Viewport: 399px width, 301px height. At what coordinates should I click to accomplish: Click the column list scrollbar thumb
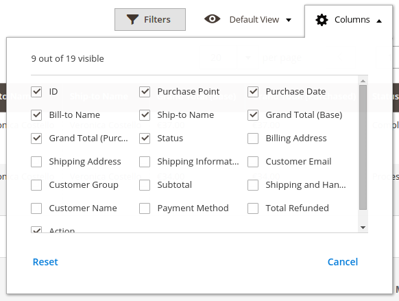coord(363,147)
